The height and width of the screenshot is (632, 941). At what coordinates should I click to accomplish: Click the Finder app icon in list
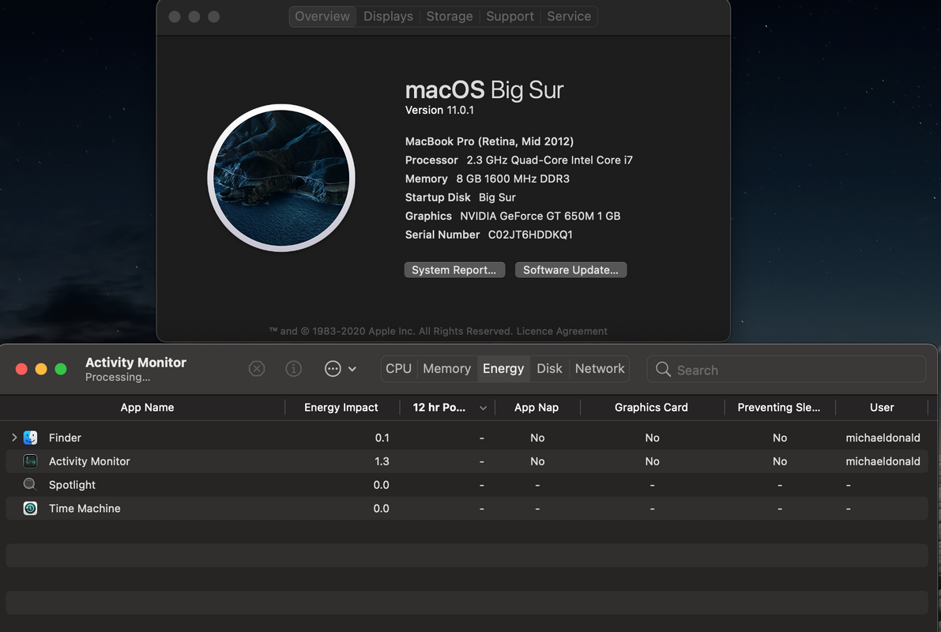coord(30,438)
